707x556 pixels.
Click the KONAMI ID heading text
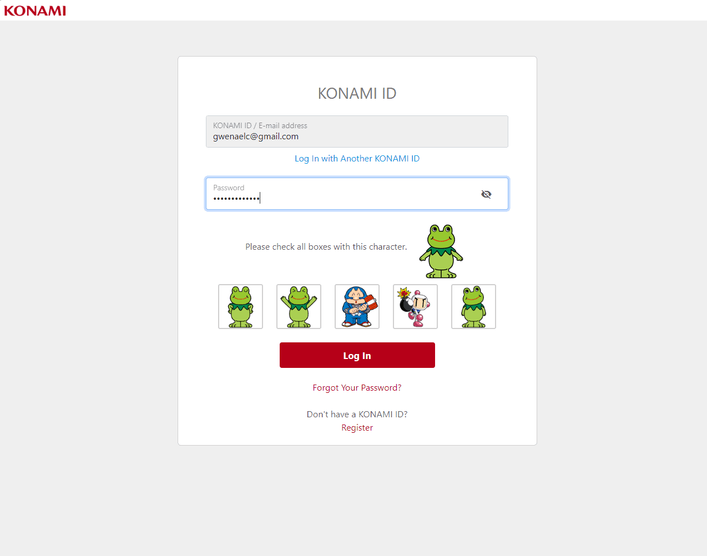(357, 93)
